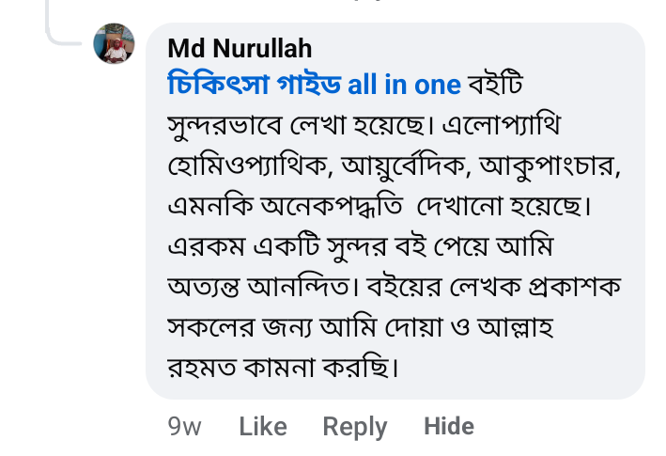Viewport: 666px width, 456px height.
Task: Click the 9w timestamp
Action: coord(184,426)
